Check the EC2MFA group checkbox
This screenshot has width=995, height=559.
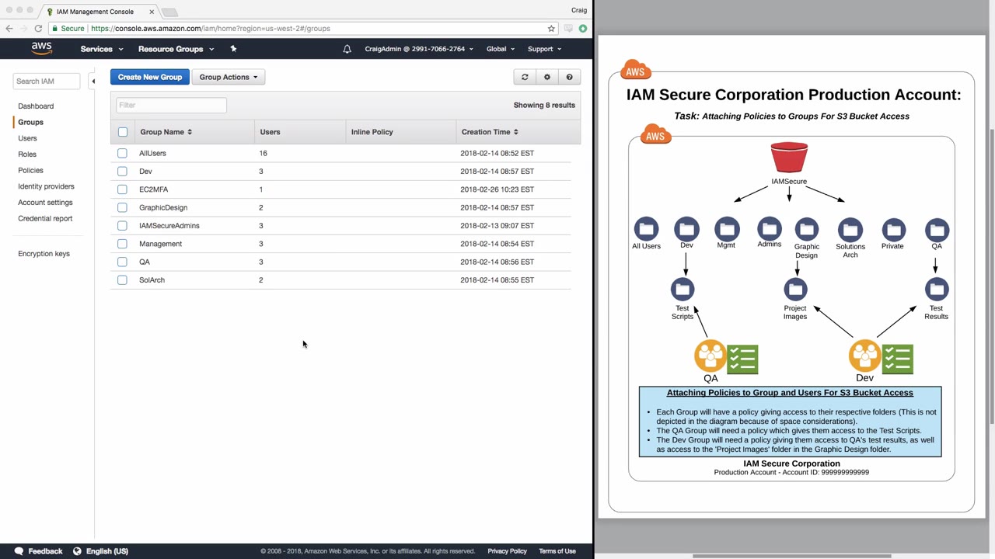tap(123, 189)
